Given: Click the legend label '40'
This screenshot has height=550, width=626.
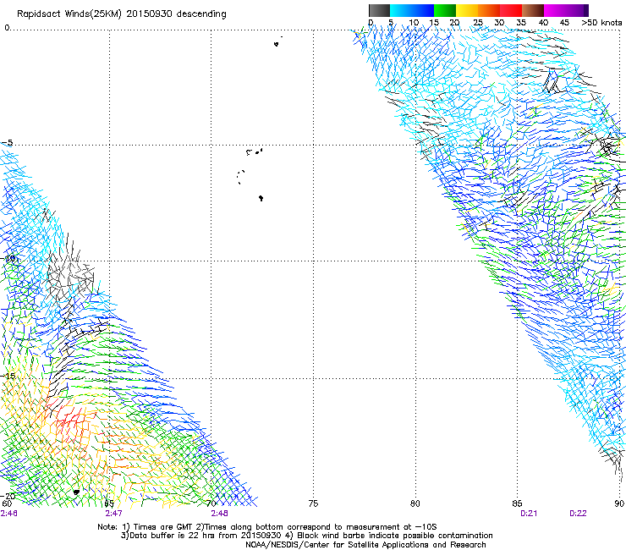Looking at the screenshot, I should pos(543,23).
